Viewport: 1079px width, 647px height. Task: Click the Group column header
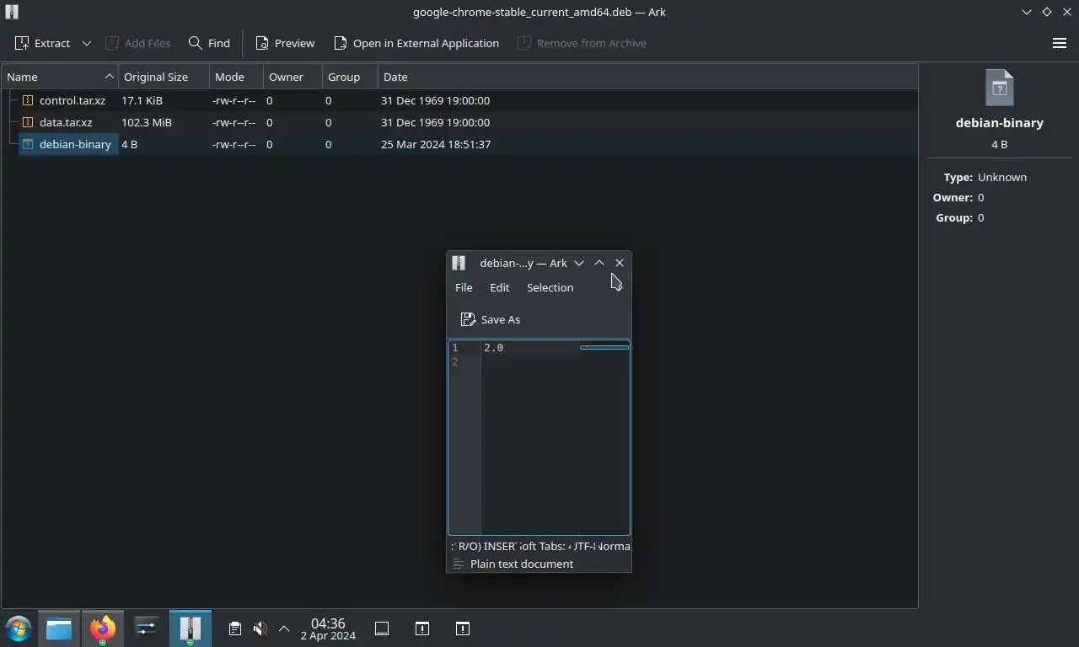coord(349,77)
